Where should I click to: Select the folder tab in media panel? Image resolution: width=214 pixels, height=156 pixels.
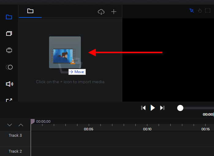30,11
